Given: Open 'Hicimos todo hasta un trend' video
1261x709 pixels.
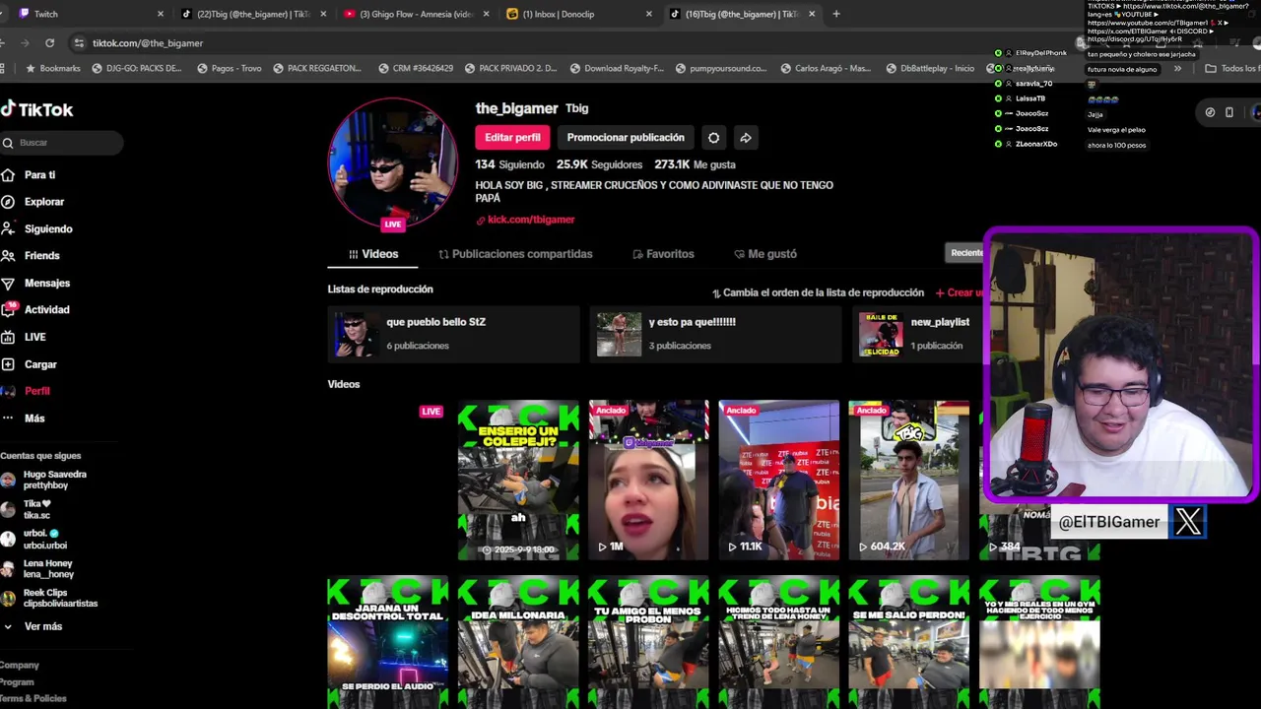Looking at the screenshot, I should 778,642.
